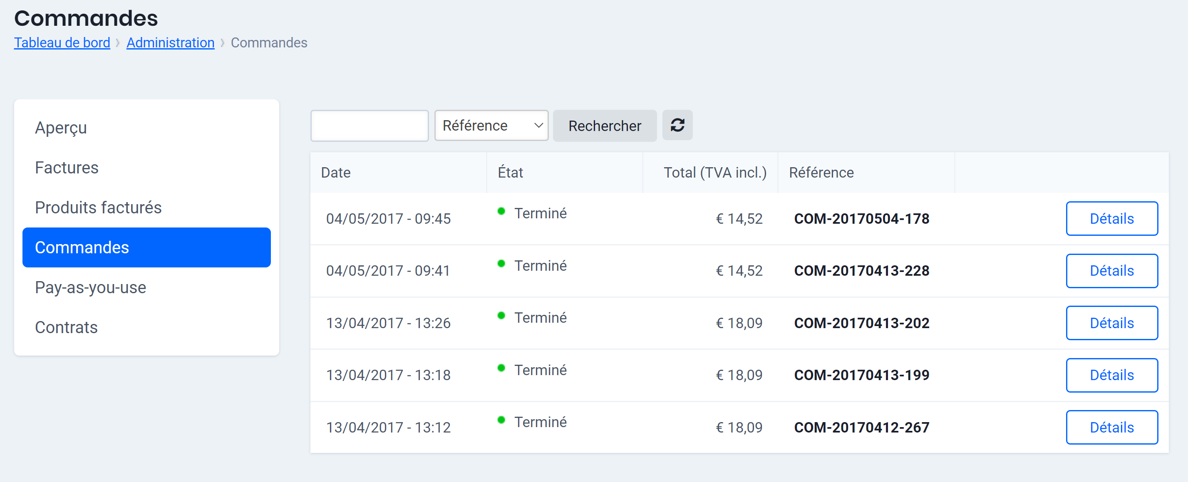Focus the order search text field
The image size is (1188, 482).
click(x=370, y=125)
